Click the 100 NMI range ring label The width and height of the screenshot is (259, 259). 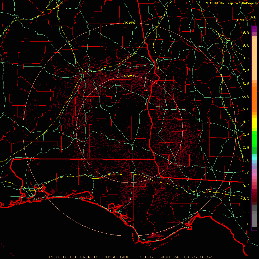coord(129,23)
